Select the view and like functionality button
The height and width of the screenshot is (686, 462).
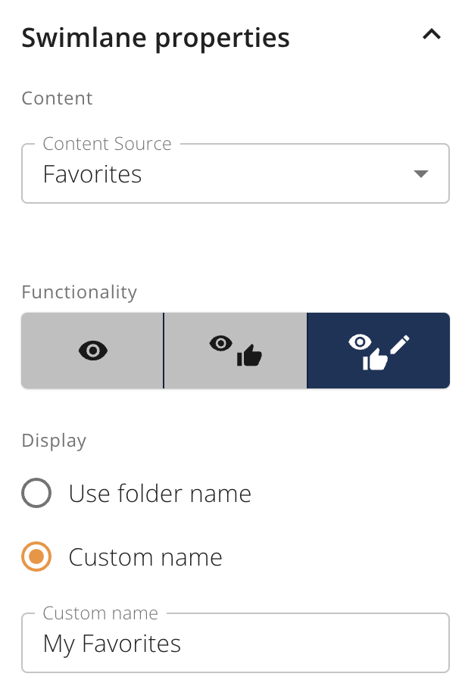pyautogui.click(x=236, y=351)
